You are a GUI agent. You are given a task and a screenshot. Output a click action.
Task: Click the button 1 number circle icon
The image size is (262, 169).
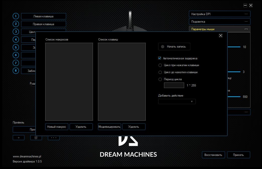[x=16, y=16]
